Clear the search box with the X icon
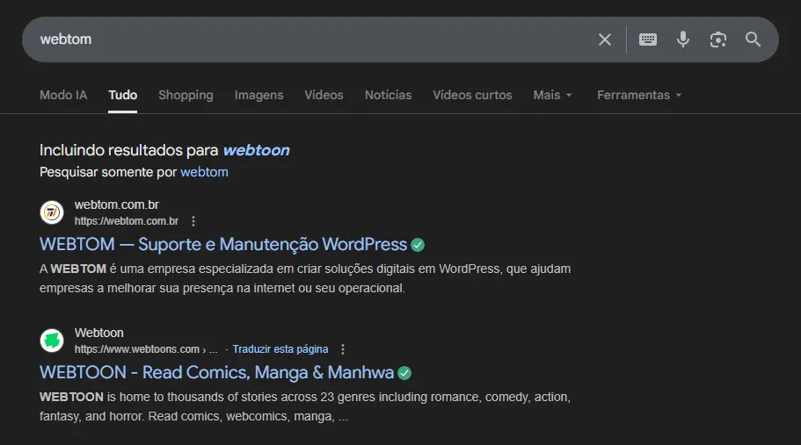The height and width of the screenshot is (445, 801). (605, 39)
